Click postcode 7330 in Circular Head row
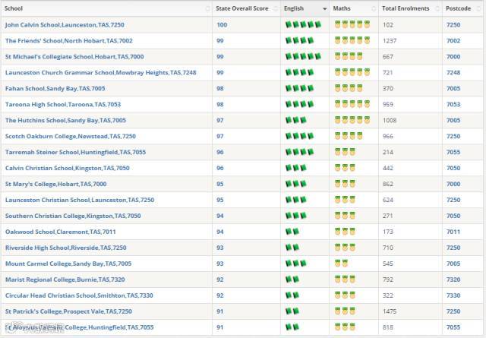Image resolution: width=486 pixels, height=338 pixels. click(x=453, y=295)
